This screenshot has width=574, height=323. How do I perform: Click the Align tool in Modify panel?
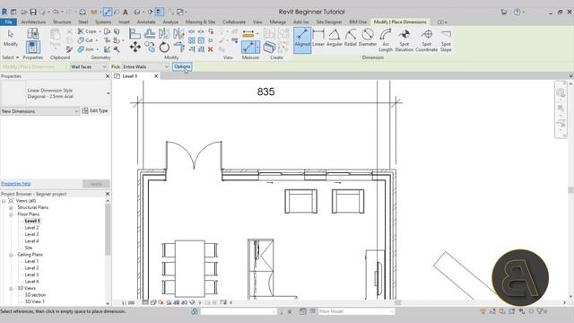(x=135, y=34)
